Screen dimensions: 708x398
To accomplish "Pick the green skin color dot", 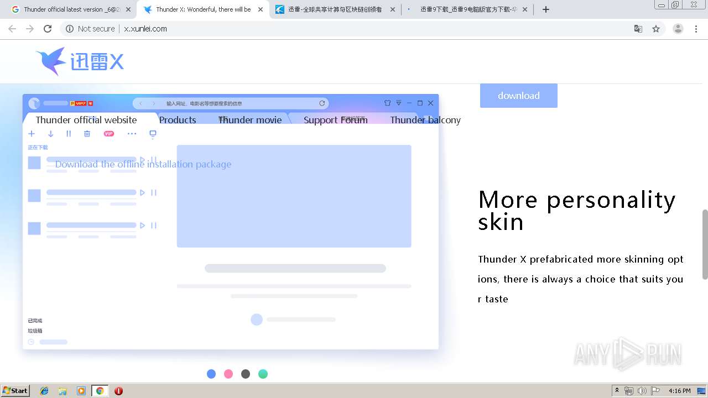I will point(263,374).
